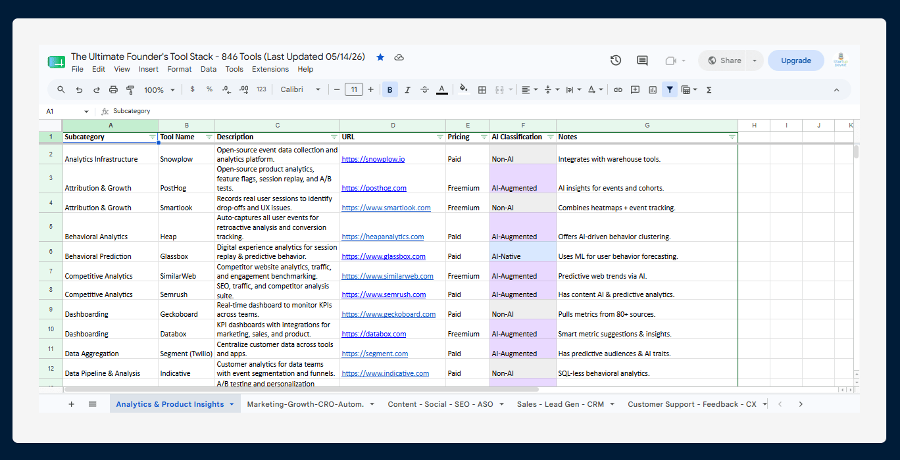Open the Format menu

point(180,69)
